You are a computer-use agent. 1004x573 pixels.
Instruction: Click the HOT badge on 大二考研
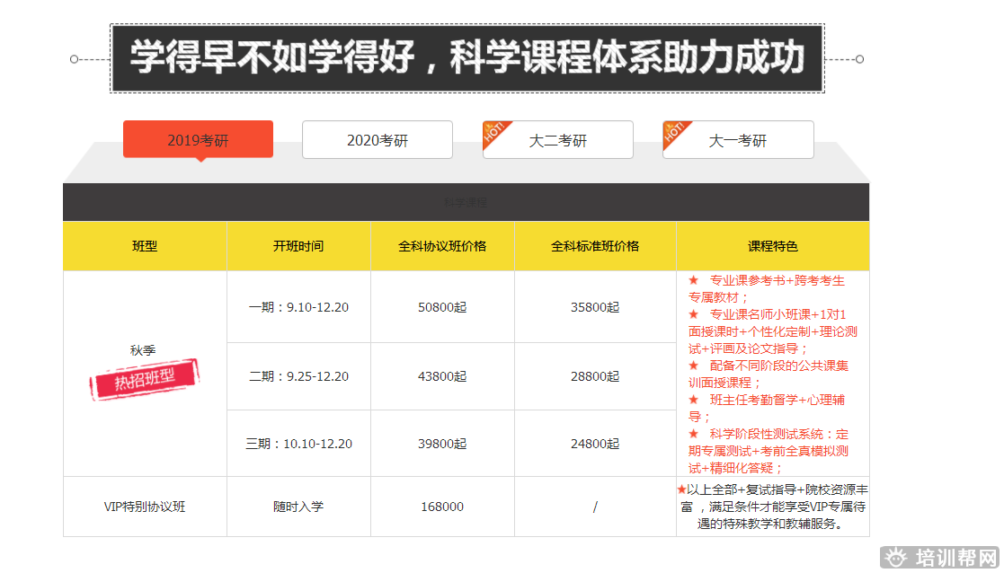pos(494,133)
